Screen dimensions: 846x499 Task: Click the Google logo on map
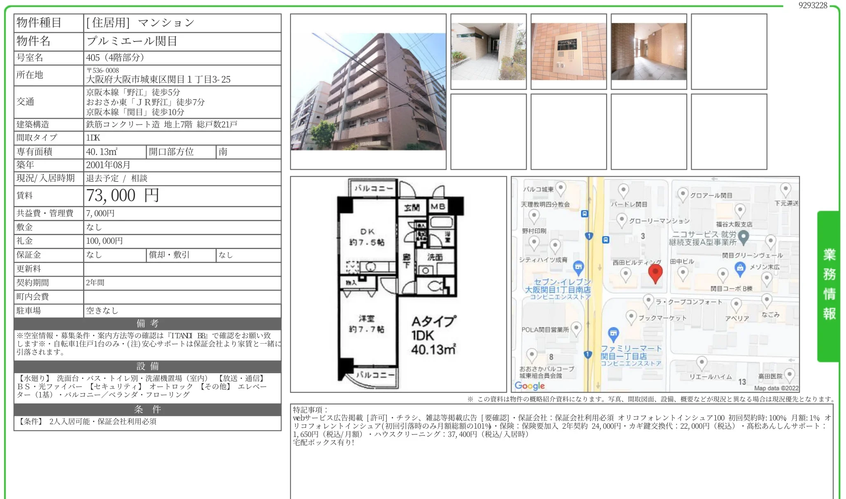coord(530,386)
